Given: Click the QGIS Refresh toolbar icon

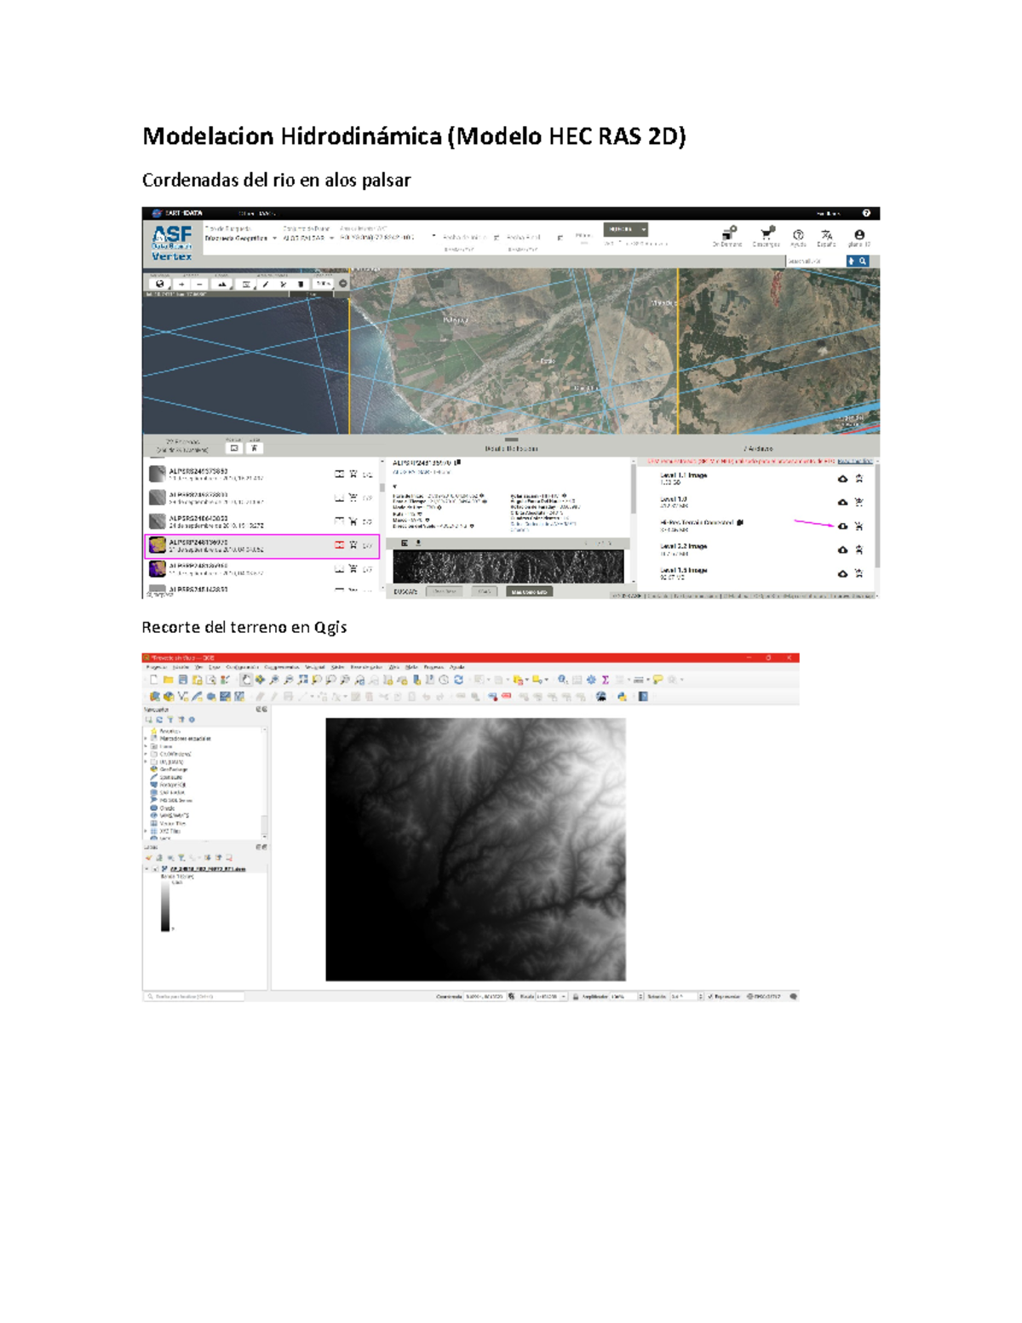Looking at the screenshot, I should point(458,680).
